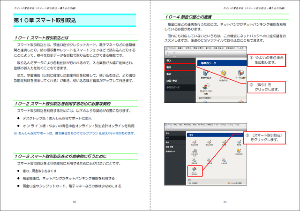The width and height of the screenshot is (300, 211).
Task: Open the かんたん取引入力 icon
Action: tap(195, 152)
